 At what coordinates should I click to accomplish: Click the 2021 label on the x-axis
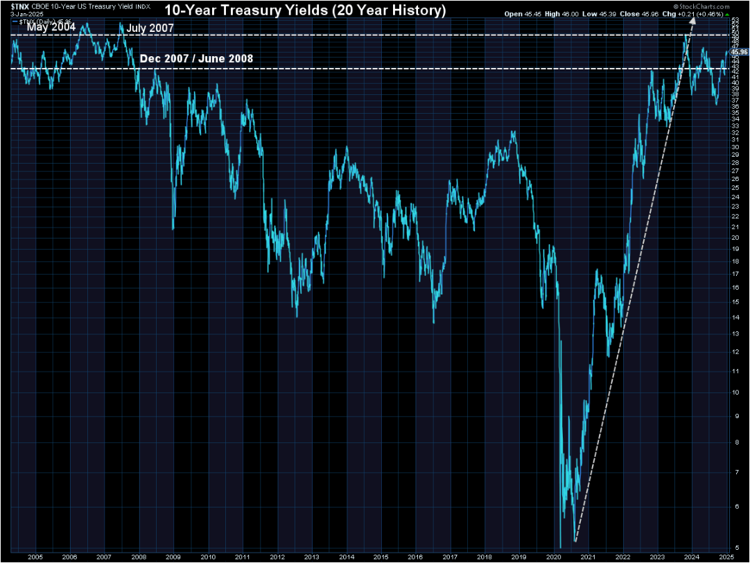coord(588,557)
